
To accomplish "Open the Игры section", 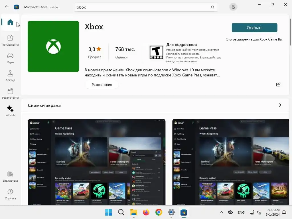I will pyautogui.click(x=10, y=58).
